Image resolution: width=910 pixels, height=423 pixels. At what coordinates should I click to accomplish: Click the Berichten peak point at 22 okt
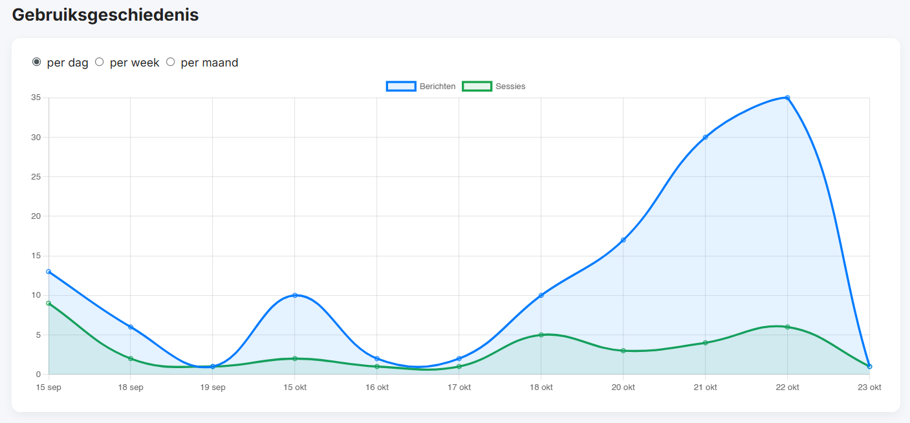tap(787, 98)
